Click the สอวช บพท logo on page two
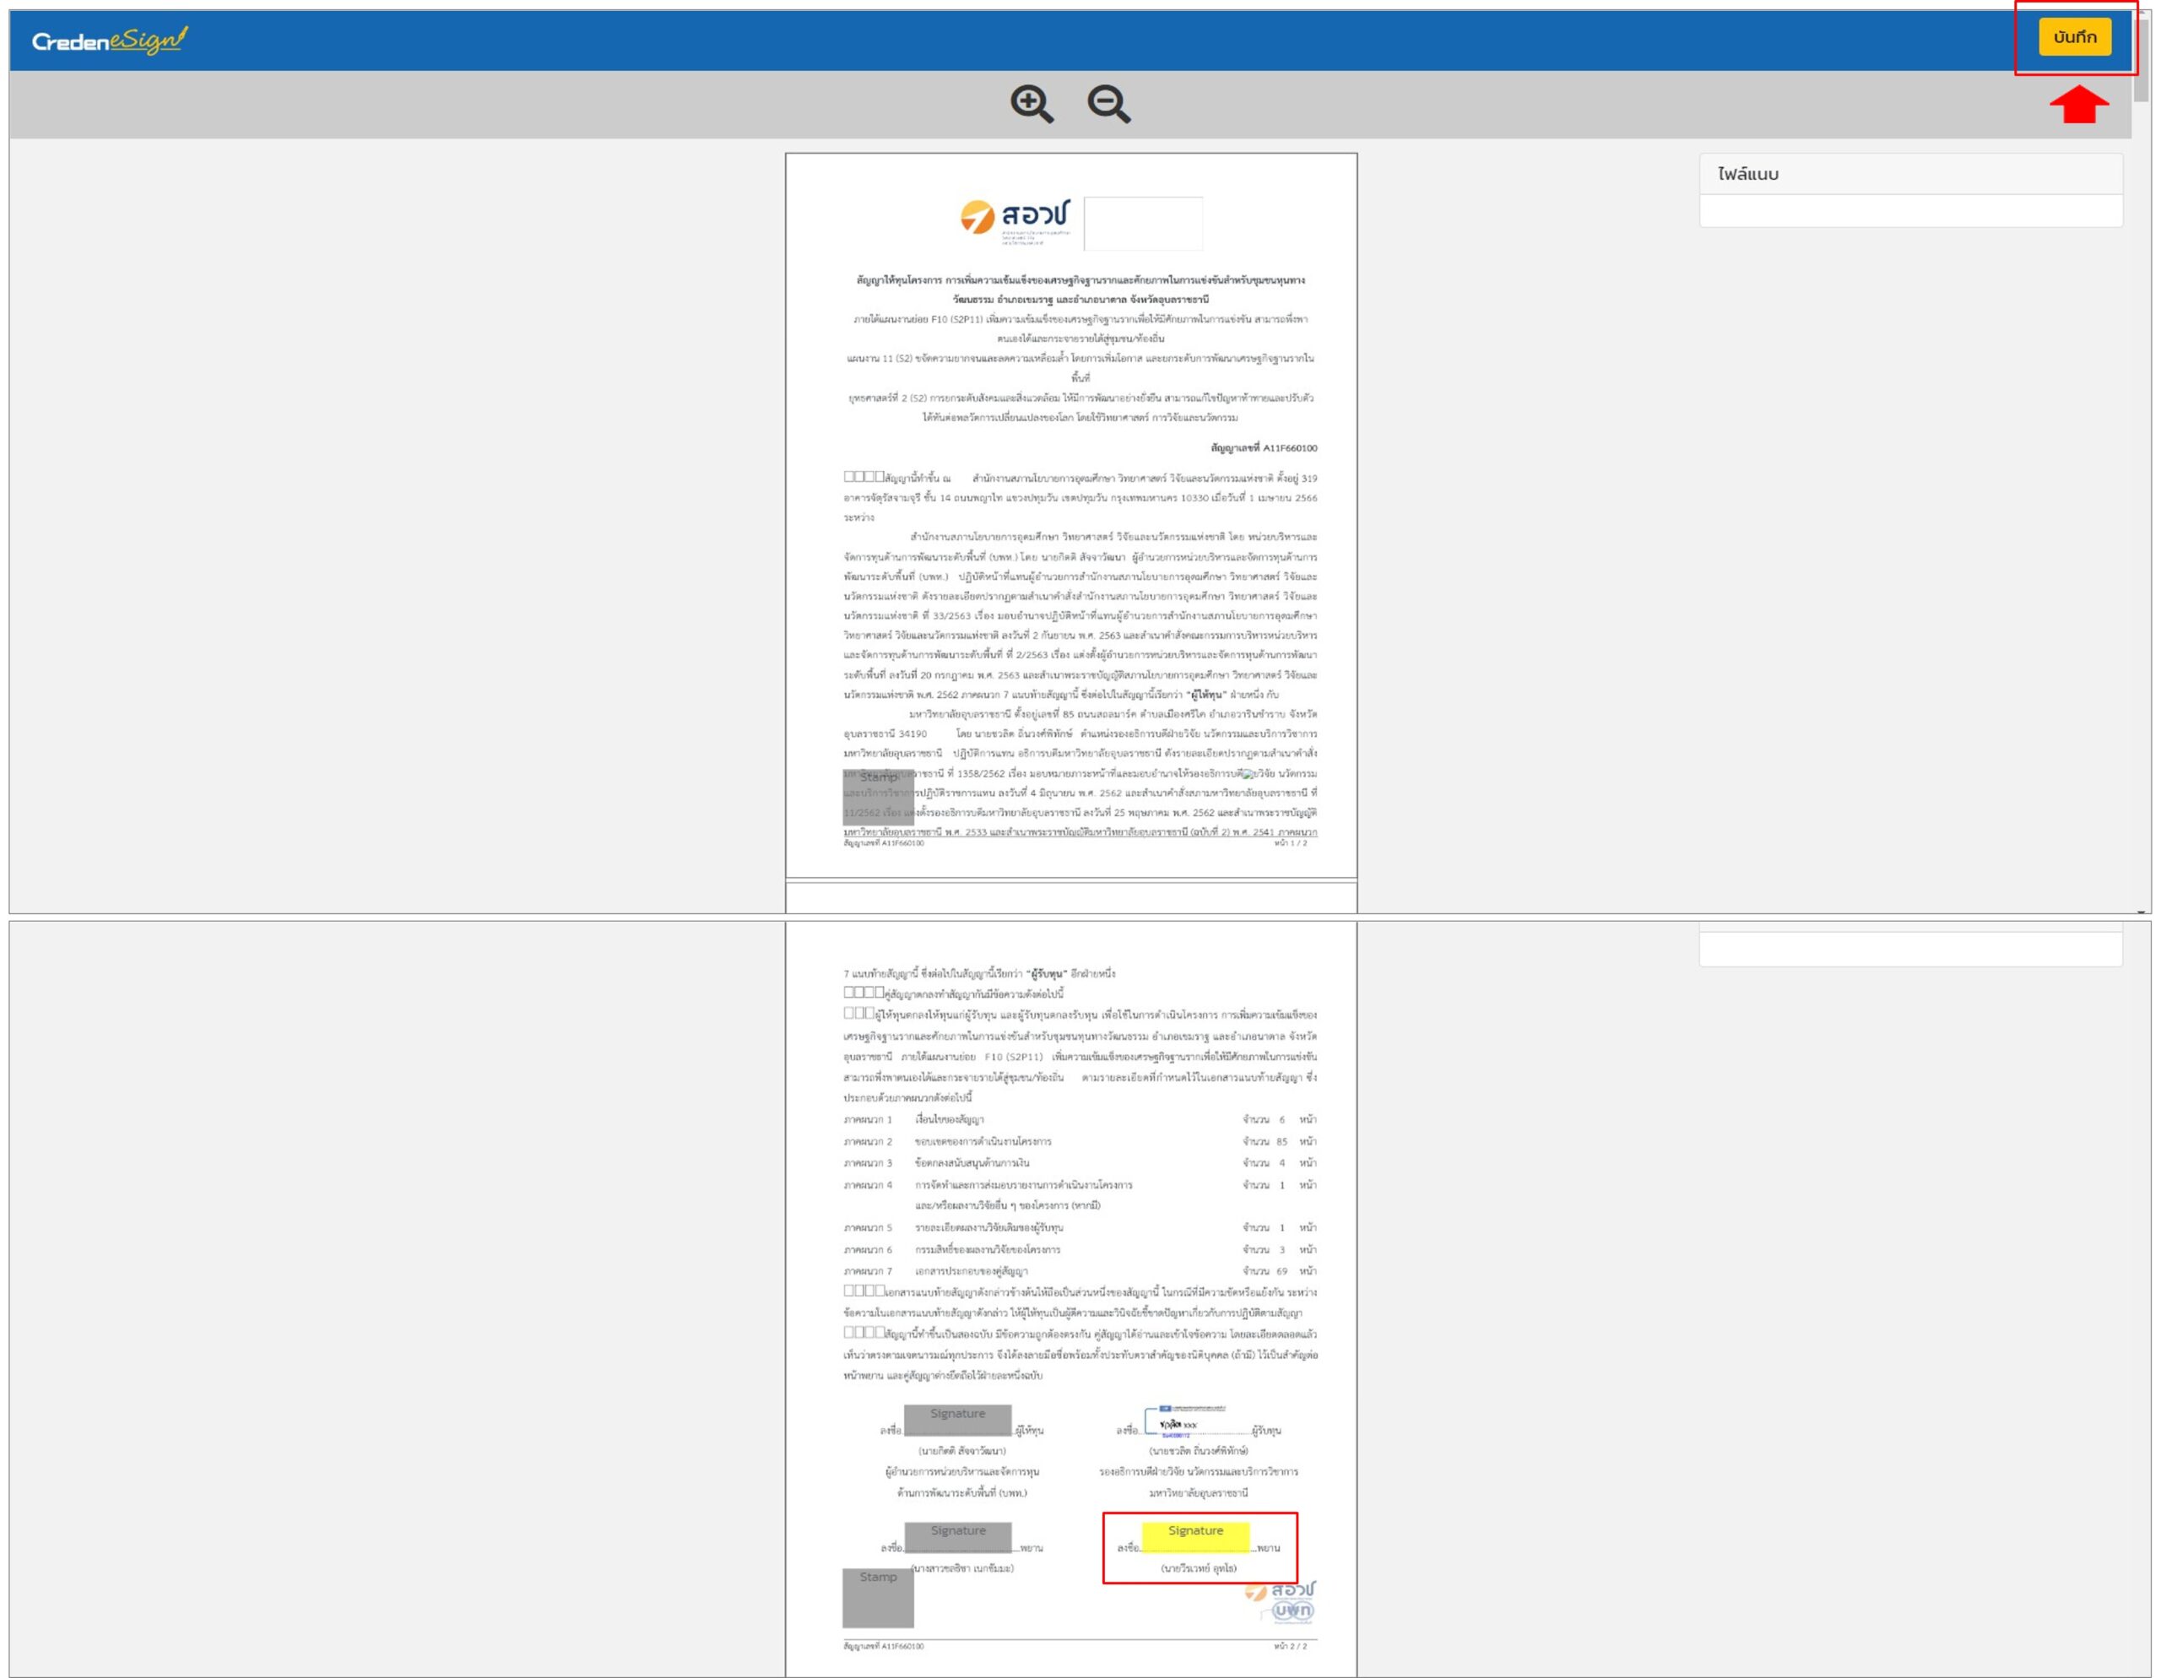The width and height of the screenshot is (2161, 1678). [1282, 1601]
